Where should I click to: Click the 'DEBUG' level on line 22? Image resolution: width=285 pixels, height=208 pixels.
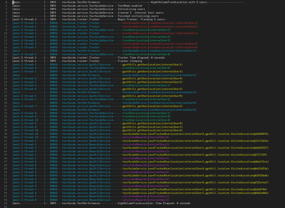click(54, 75)
